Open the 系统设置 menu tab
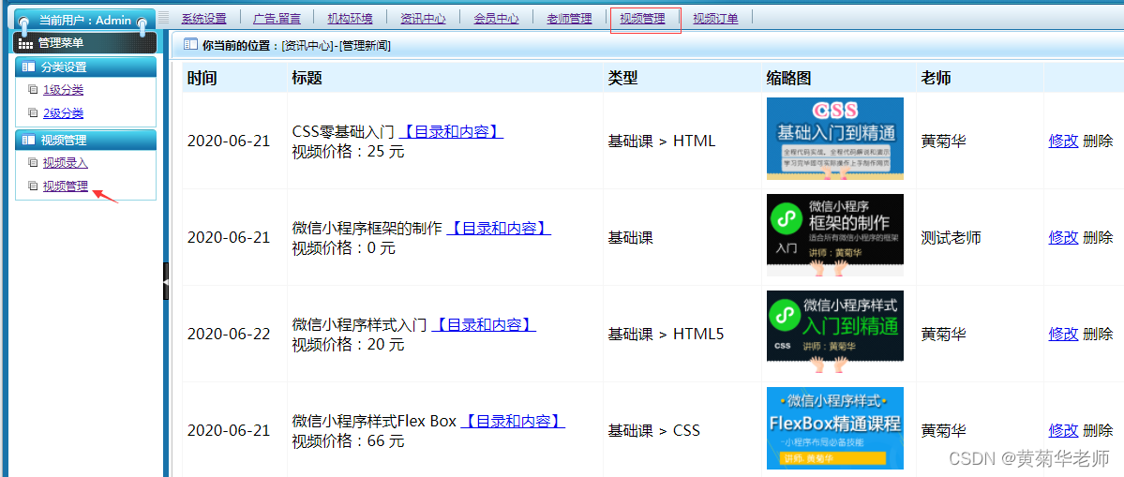Viewport: 1124px width, 477px height. point(203,19)
